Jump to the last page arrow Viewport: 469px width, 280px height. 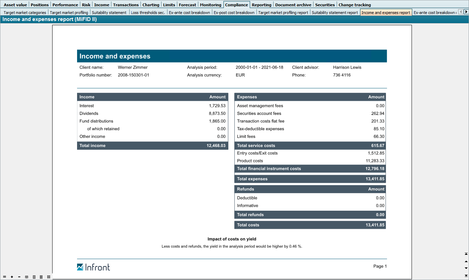(466, 275)
